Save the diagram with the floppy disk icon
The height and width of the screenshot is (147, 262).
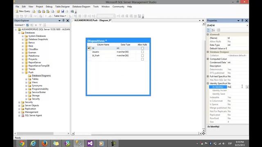63,11
